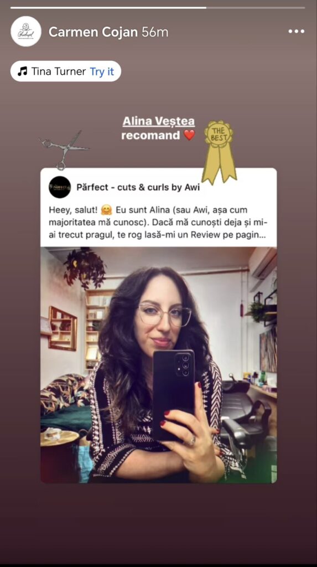Tap the red heart emoji next to recomand
The image size is (317, 567).
coord(189,135)
